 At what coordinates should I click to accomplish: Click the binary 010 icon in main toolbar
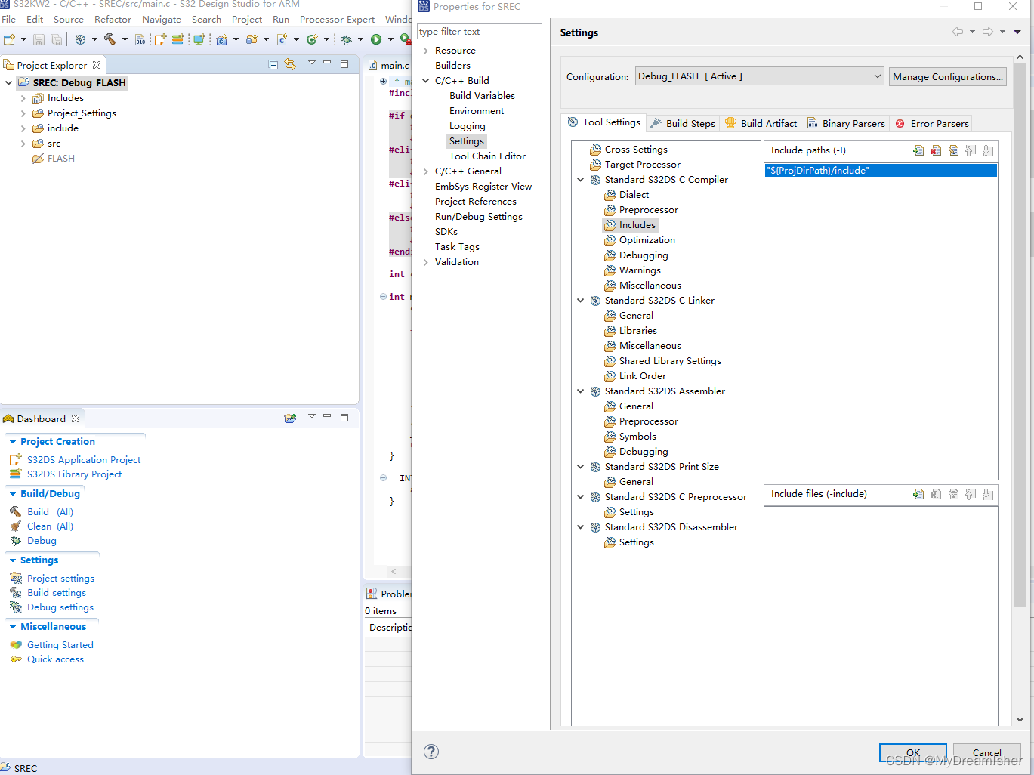point(140,39)
